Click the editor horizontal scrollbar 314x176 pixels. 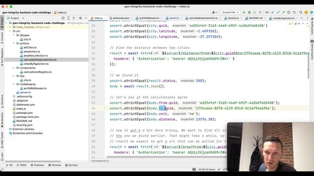[166, 157]
